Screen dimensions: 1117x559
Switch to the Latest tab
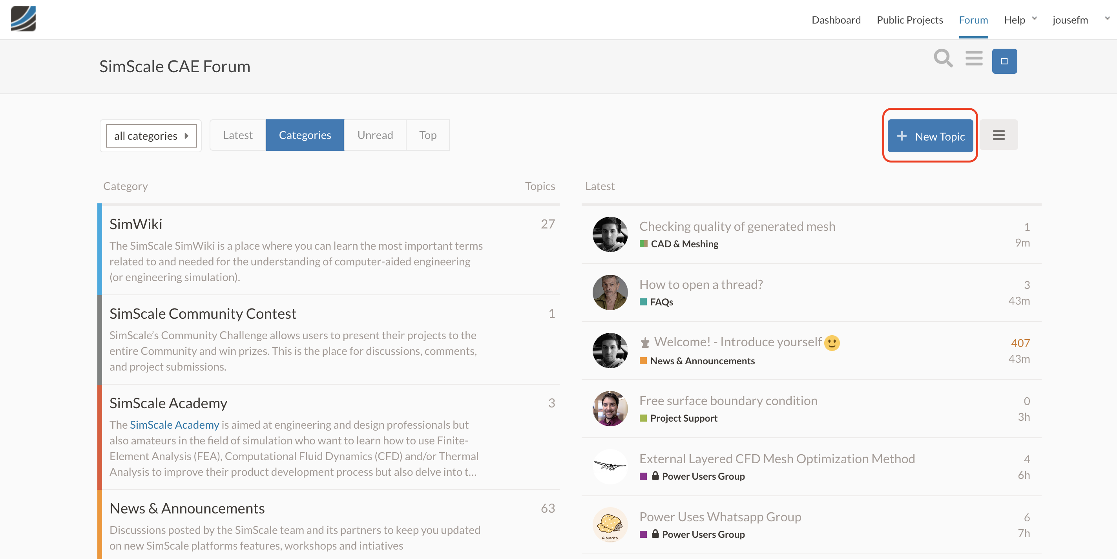[x=237, y=135]
